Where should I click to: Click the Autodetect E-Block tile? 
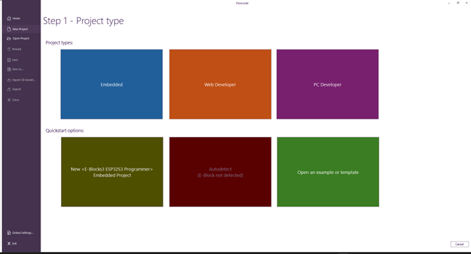220,172
